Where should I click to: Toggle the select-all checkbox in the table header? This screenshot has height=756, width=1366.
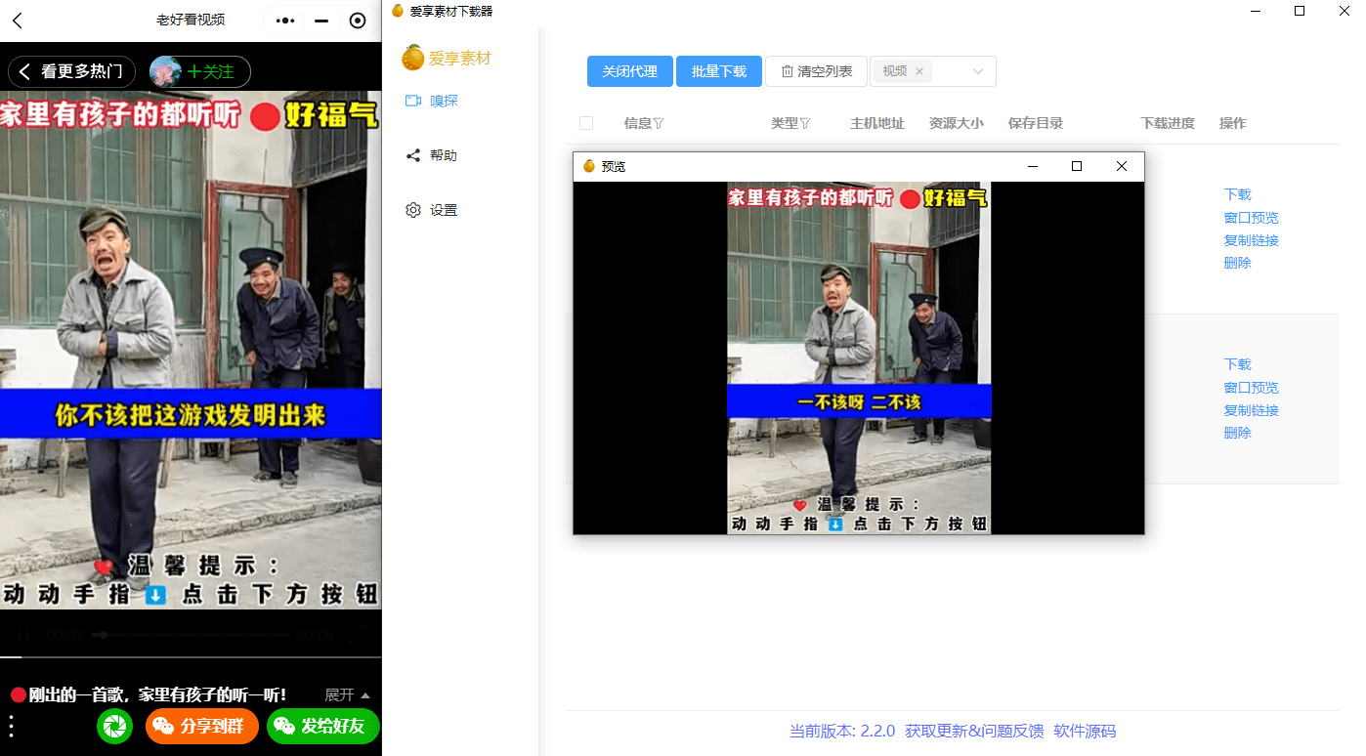point(585,122)
